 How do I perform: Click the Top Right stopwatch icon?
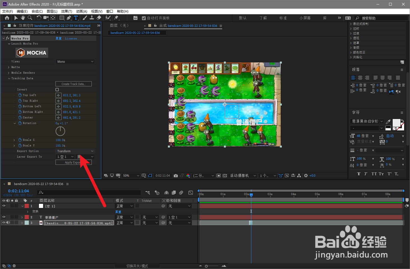pyautogui.click(x=20, y=101)
